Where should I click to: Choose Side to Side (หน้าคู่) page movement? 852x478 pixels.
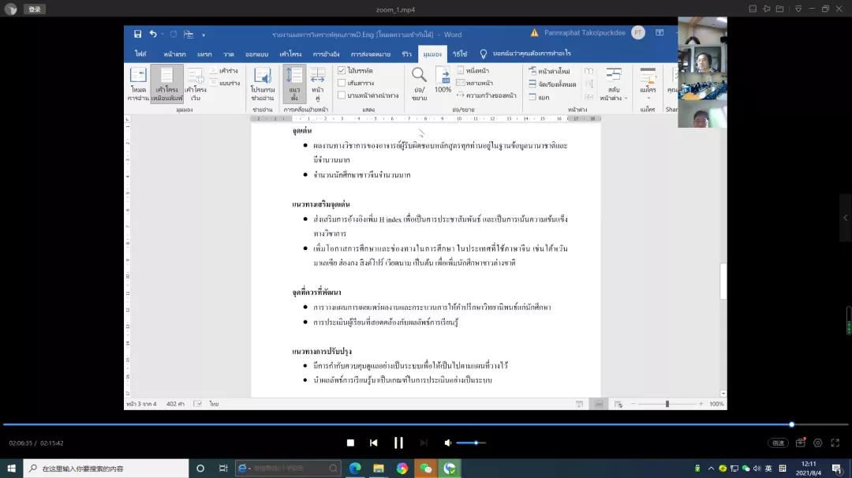pyautogui.click(x=317, y=84)
